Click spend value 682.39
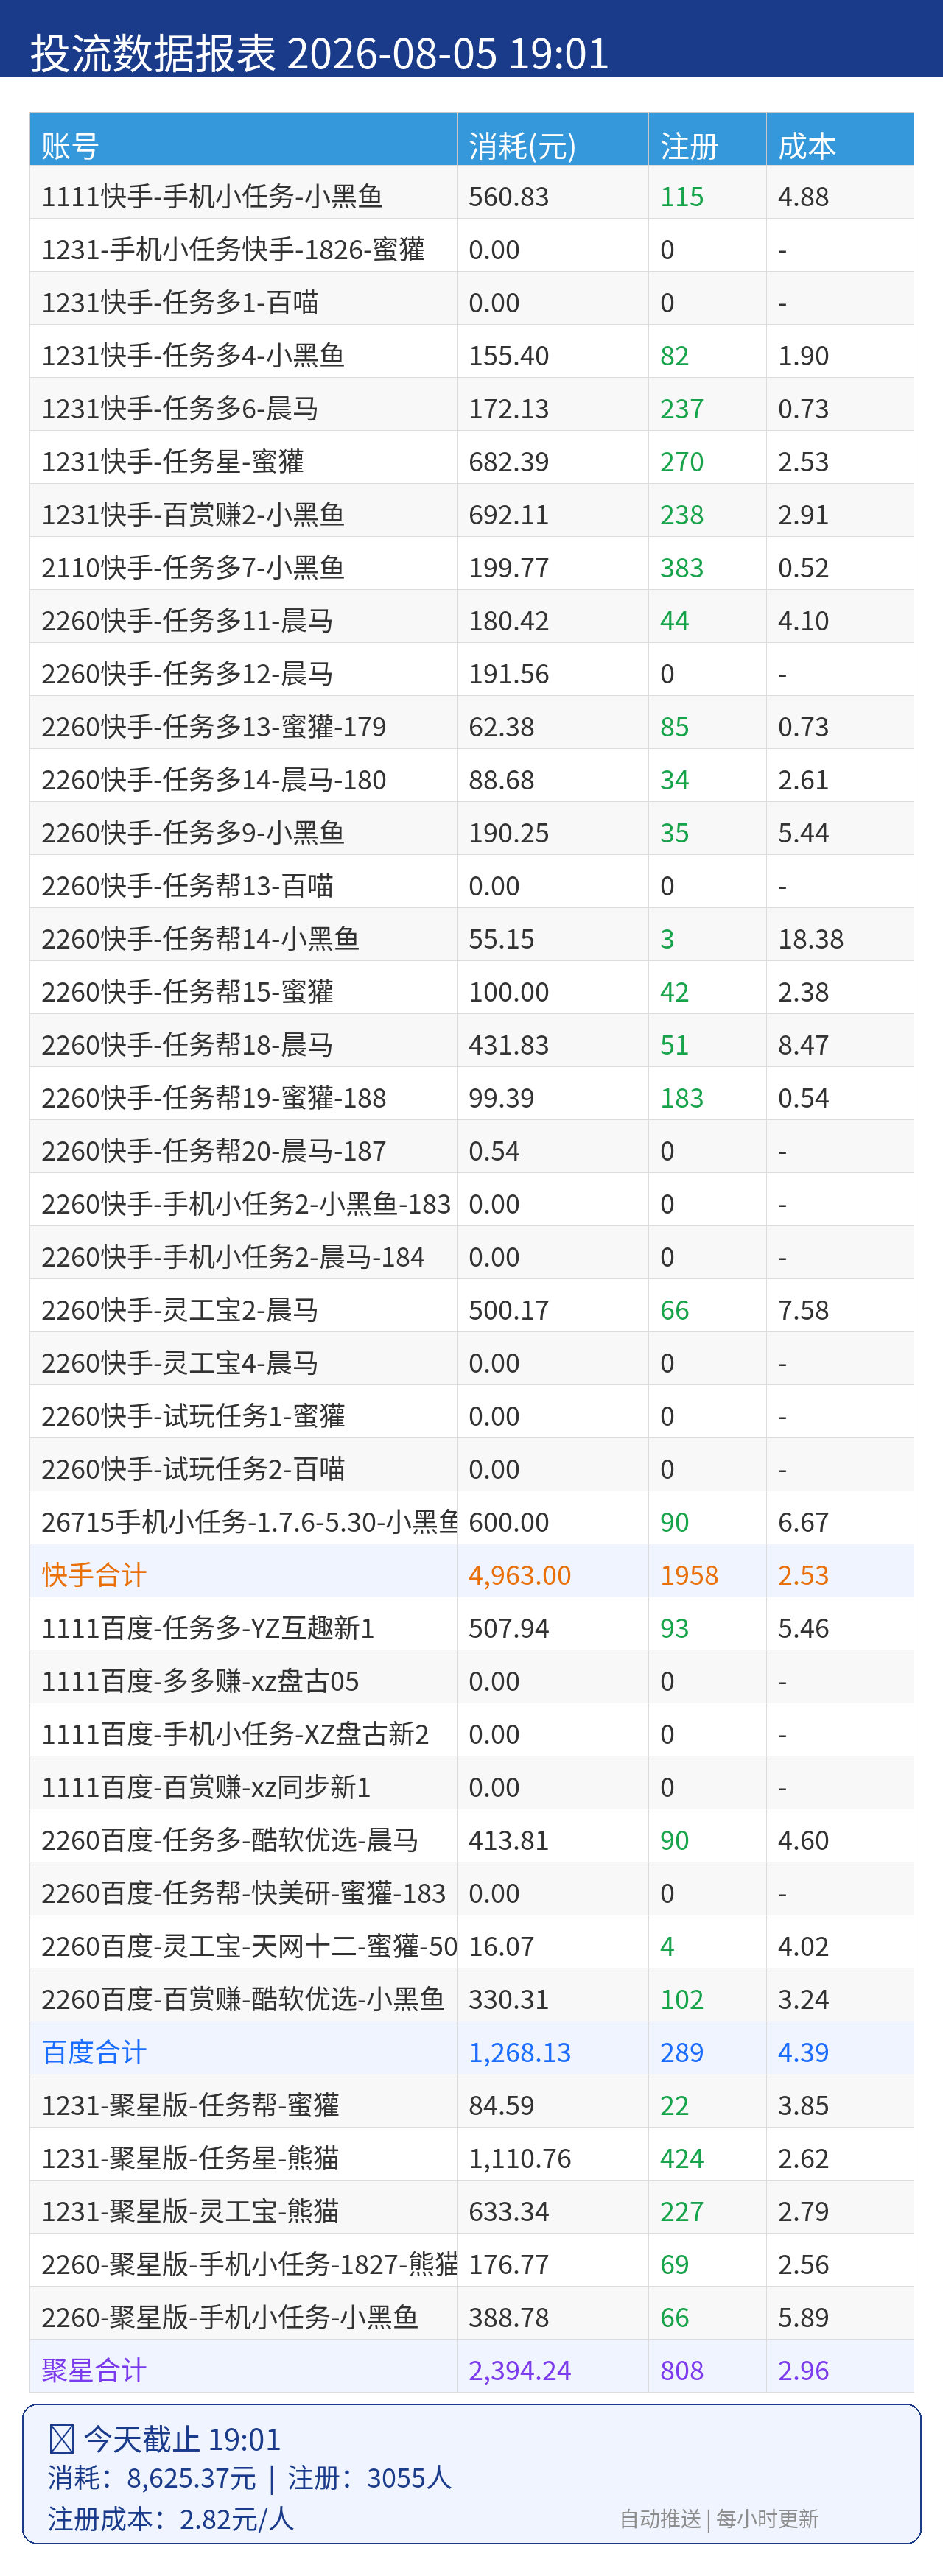Image resolution: width=943 pixels, height=2576 pixels. click(509, 462)
